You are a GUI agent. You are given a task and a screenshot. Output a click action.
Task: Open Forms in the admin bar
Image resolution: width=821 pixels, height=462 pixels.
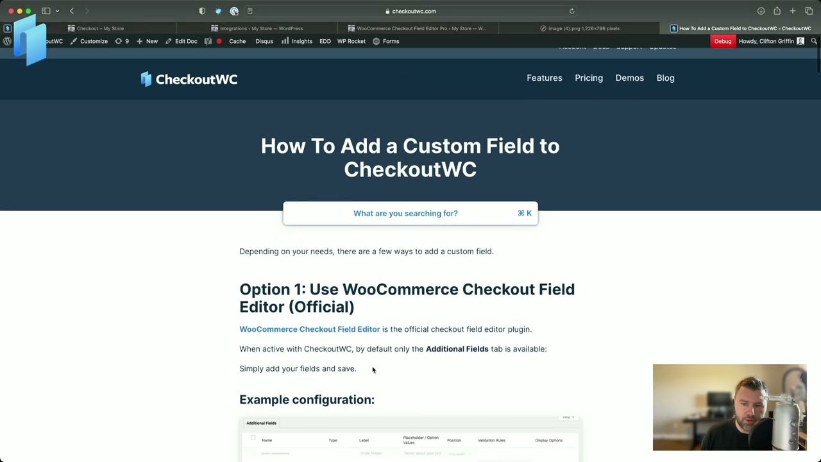click(386, 41)
